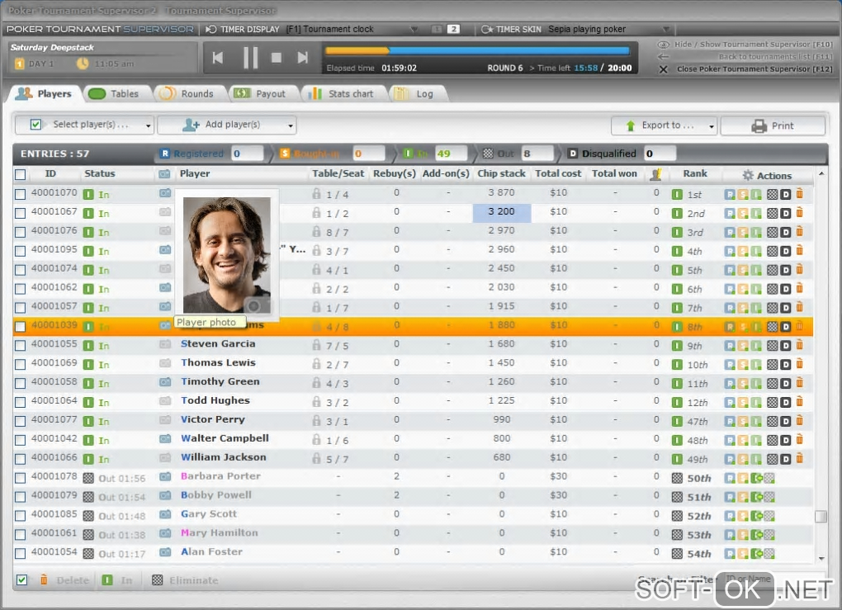Click Bobby Powell's R register icon

pyautogui.click(x=729, y=497)
